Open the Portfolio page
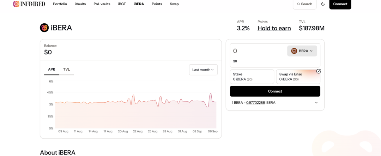Viewport: 381px width, 156px height. click(x=60, y=4)
